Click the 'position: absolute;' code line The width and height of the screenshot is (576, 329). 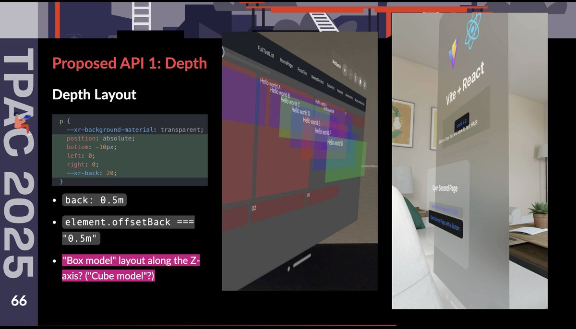point(101,138)
